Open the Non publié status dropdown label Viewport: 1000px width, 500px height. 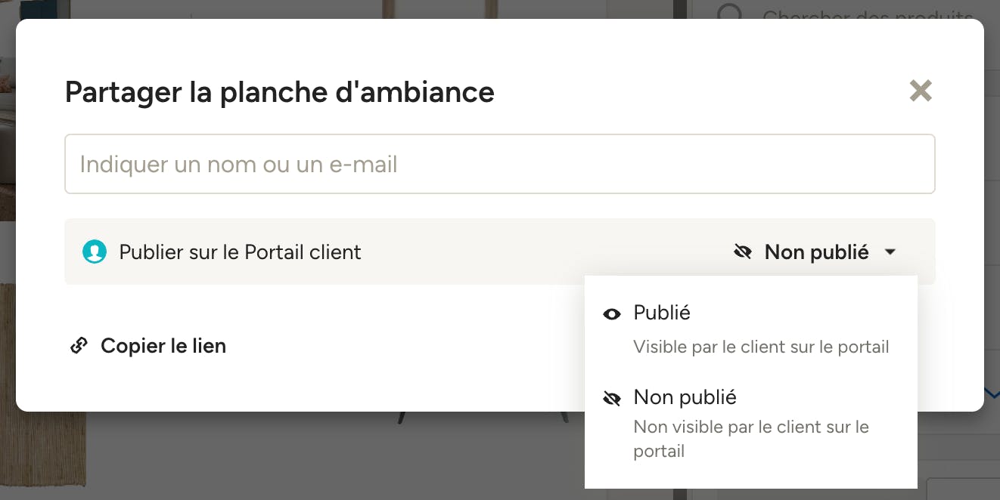pos(816,252)
